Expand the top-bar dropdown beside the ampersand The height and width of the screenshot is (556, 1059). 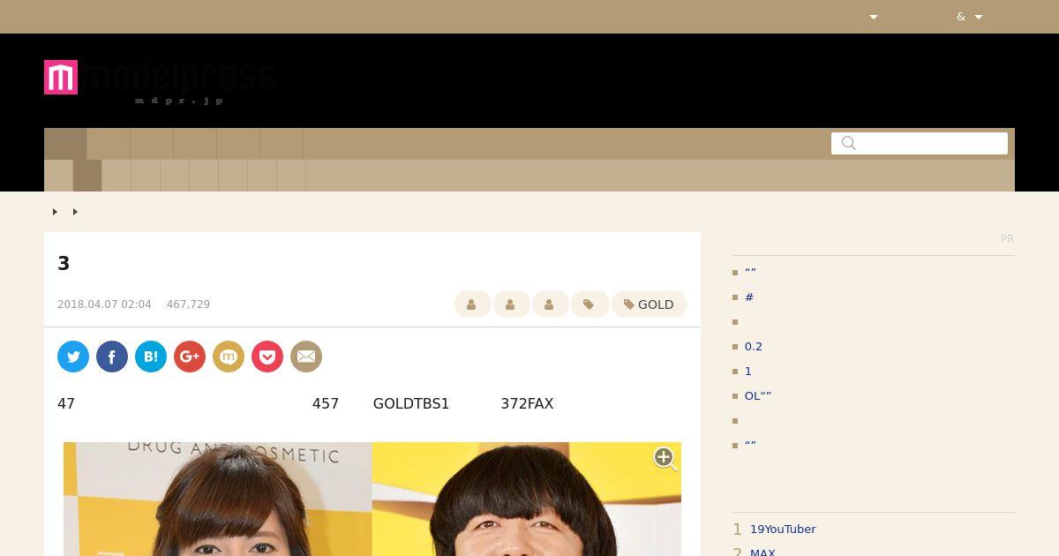click(x=979, y=17)
